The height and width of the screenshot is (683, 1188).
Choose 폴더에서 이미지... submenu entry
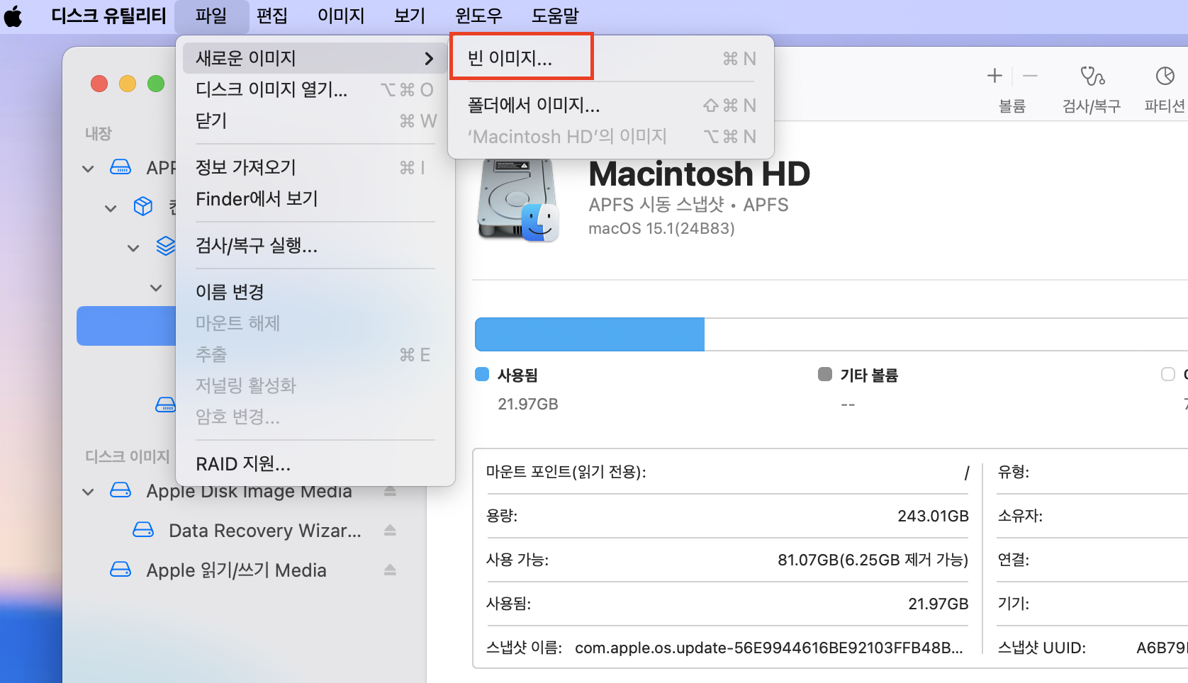click(x=611, y=105)
